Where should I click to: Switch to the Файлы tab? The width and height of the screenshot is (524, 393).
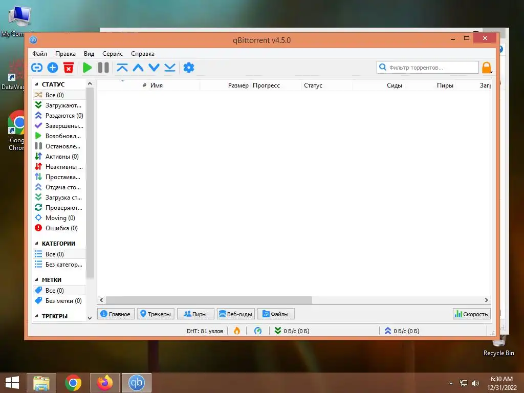click(x=276, y=314)
